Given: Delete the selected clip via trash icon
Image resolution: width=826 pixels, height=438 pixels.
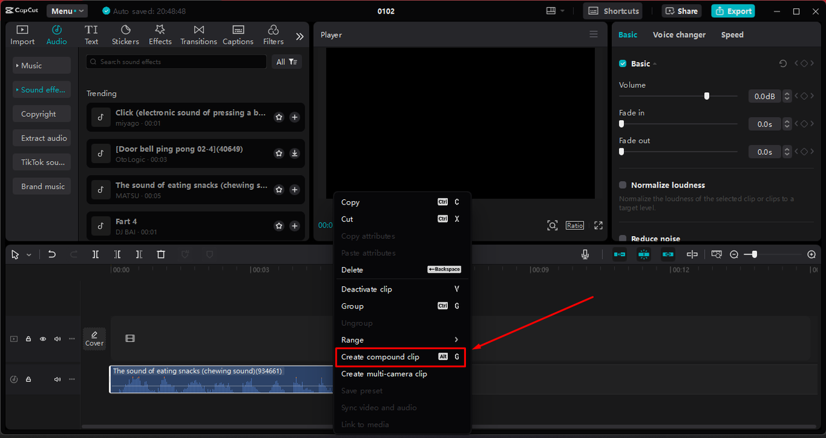Looking at the screenshot, I should (161, 255).
